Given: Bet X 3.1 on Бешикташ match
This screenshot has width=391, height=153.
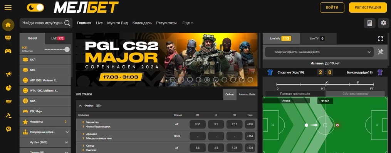Looking at the screenshot, I should 216,124.
